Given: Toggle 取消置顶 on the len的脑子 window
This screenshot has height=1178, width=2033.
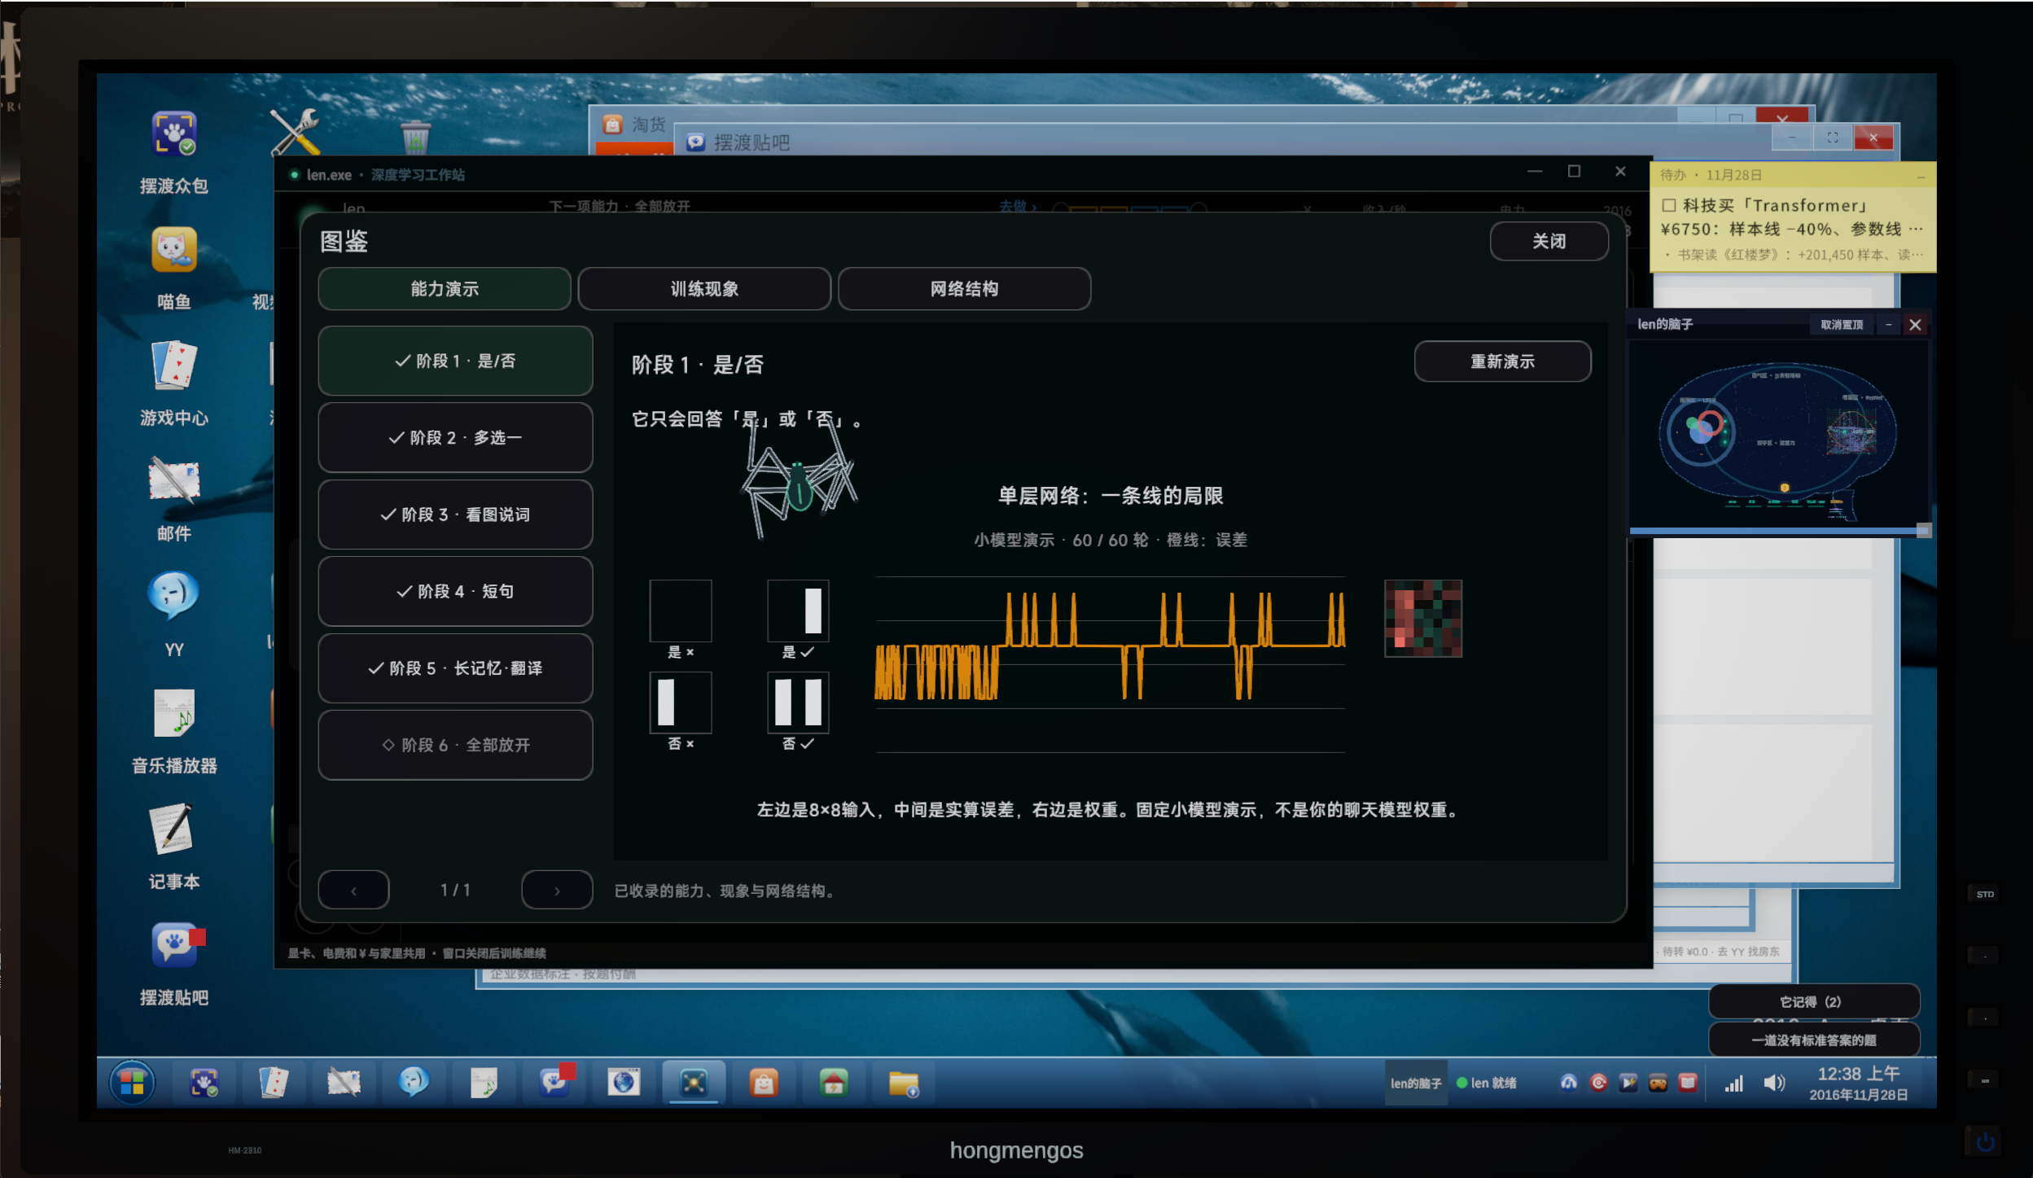Looking at the screenshot, I should click(x=1841, y=324).
